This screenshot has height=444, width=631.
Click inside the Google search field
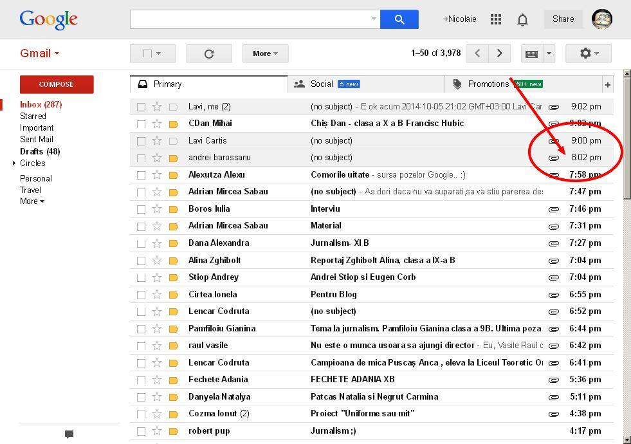(x=250, y=19)
